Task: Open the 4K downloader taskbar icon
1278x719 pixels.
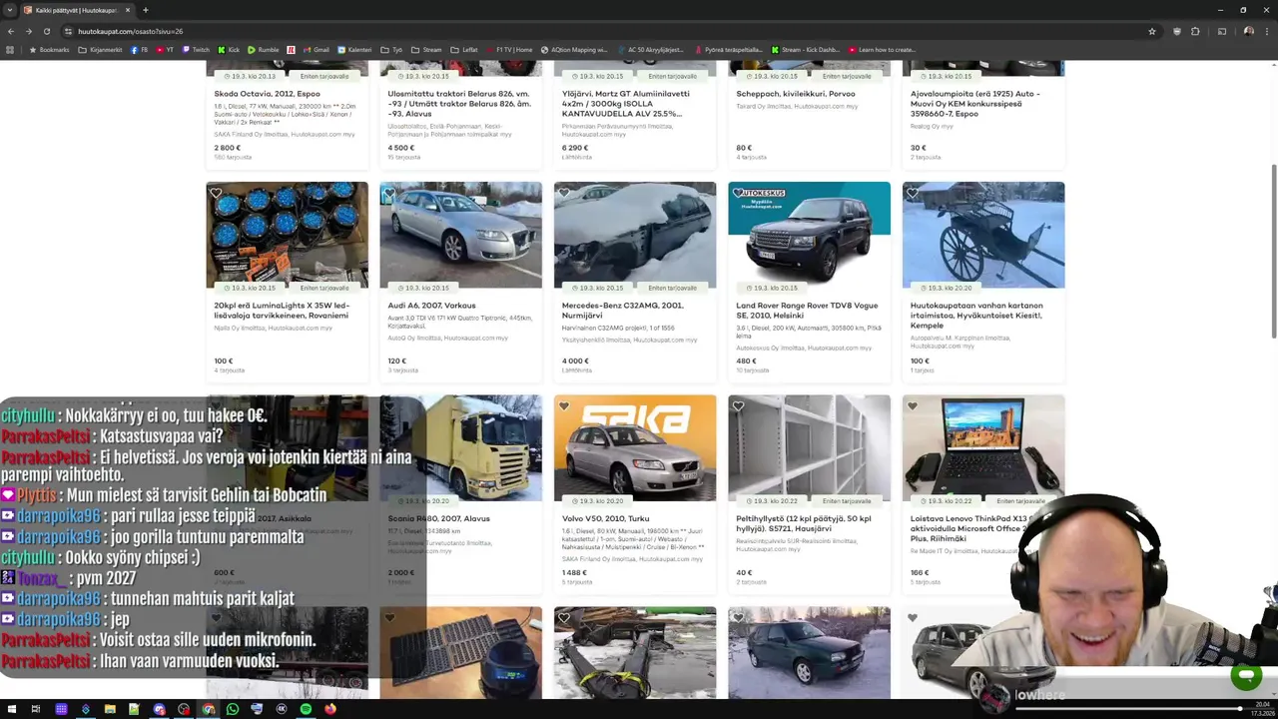Action: 282,709
